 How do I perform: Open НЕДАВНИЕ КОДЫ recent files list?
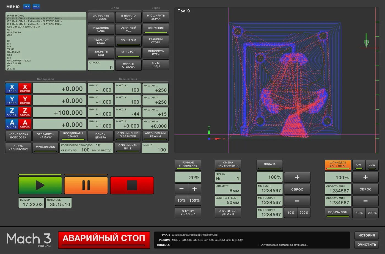point(101,29)
